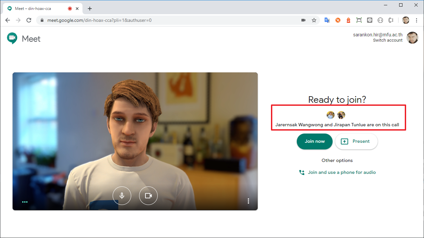Click the green dots audio indicator
The width and height of the screenshot is (424, 238).
point(25,202)
